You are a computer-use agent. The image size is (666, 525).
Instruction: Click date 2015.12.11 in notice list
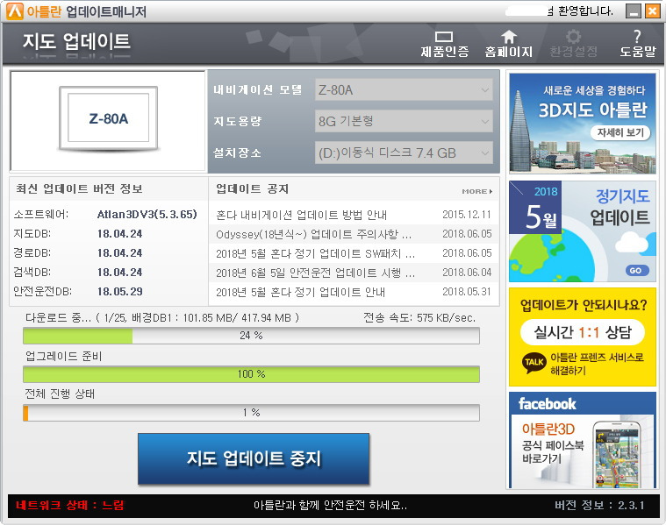coord(467,215)
